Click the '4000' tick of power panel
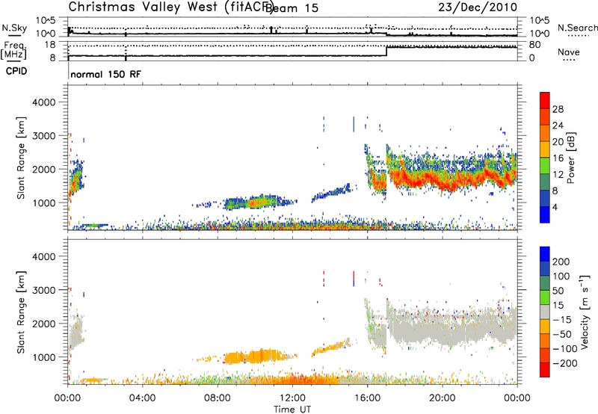598x414 pixels. [x=43, y=102]
